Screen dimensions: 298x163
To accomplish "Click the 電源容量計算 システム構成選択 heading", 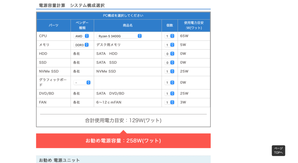I will coord(72,5).
